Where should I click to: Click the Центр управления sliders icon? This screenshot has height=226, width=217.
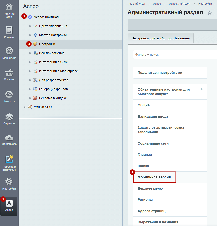tap(35, 26)
